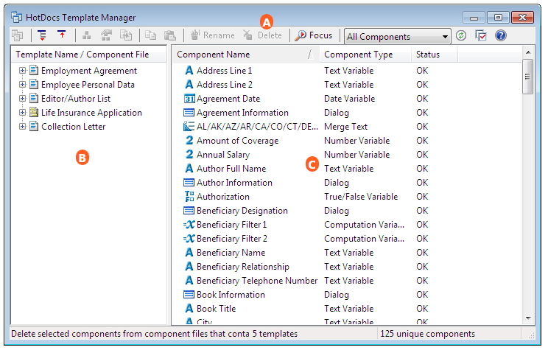This screenshot has width=548, height=350.
Task: Select Editor/Author List template
Action: click(x=76, y=99)
